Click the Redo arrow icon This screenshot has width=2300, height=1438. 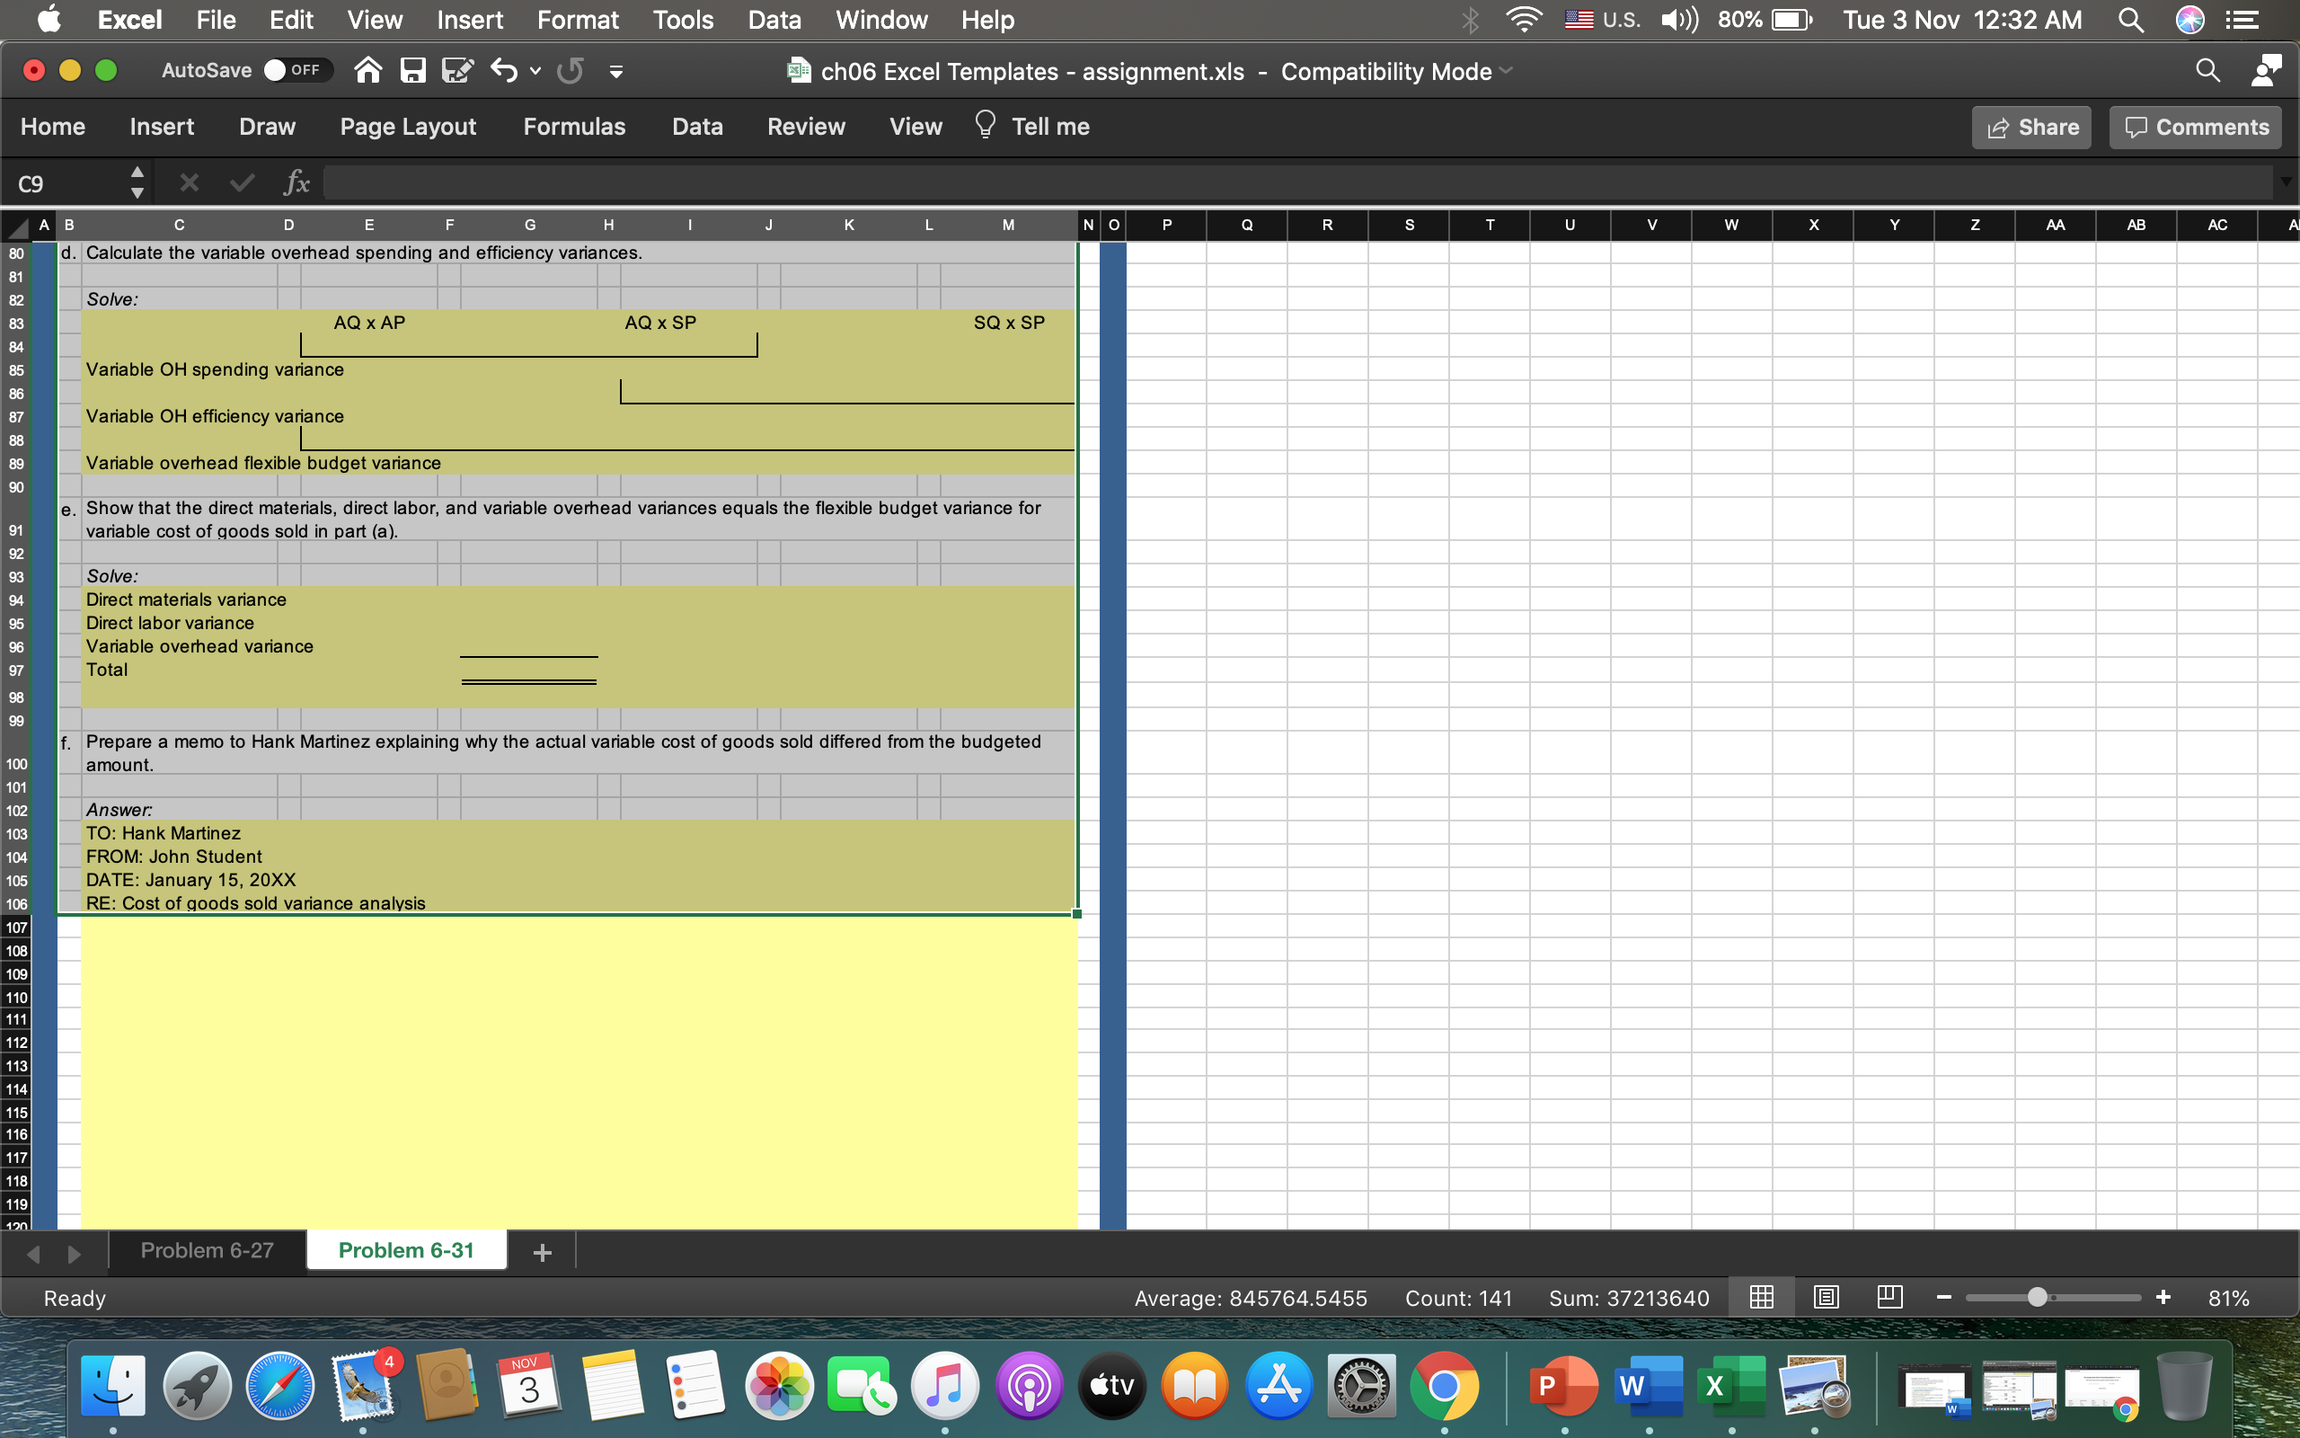pyautogui.click(x=571, y=70)
